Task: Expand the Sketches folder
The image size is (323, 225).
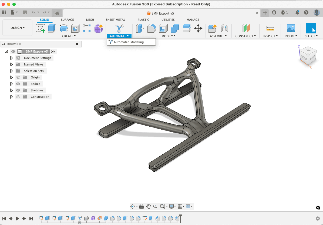Action: (x=11, y=90)
